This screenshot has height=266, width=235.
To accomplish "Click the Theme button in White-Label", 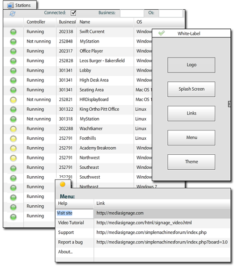I will point(192,162).
